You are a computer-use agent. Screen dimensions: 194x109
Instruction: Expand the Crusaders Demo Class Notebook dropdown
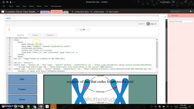pyautogui.click(x=38, y=12)
